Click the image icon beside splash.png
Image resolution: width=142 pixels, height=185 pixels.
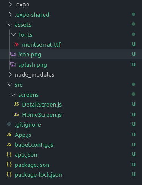point(13,64)
